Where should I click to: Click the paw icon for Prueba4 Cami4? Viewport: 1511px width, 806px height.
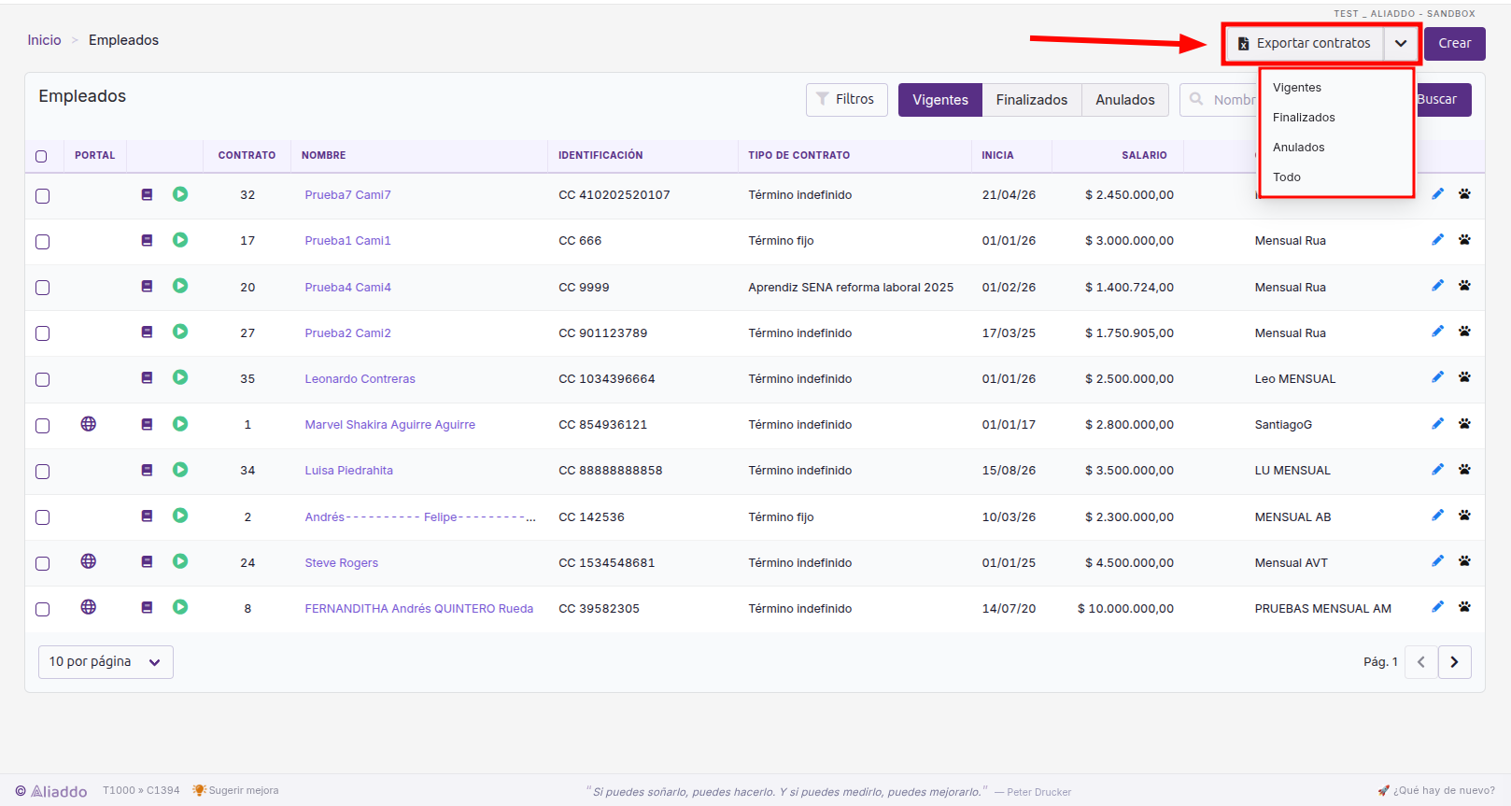click(x=1464, y=286)
